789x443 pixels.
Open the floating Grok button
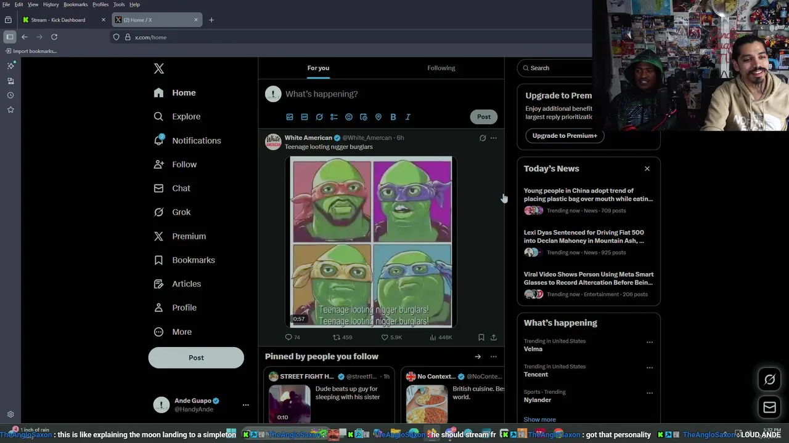point(769,380)
